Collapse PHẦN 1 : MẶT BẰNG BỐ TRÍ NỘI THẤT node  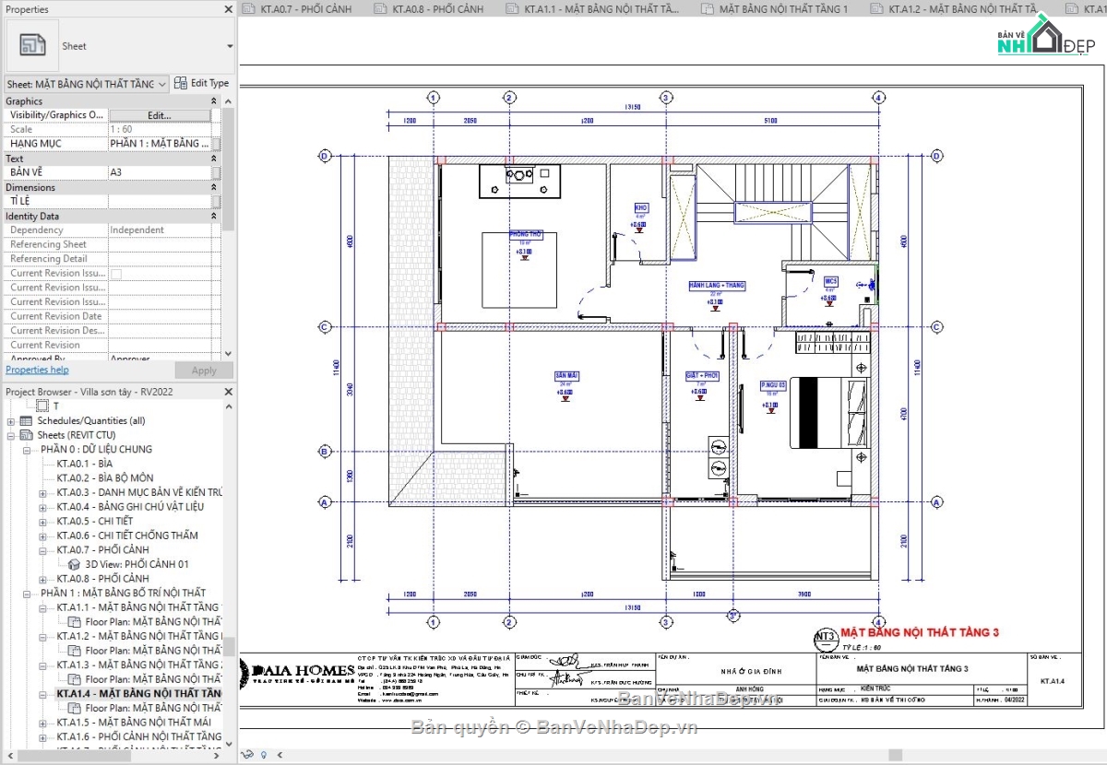pyautogui.click(x=28, y=593)
